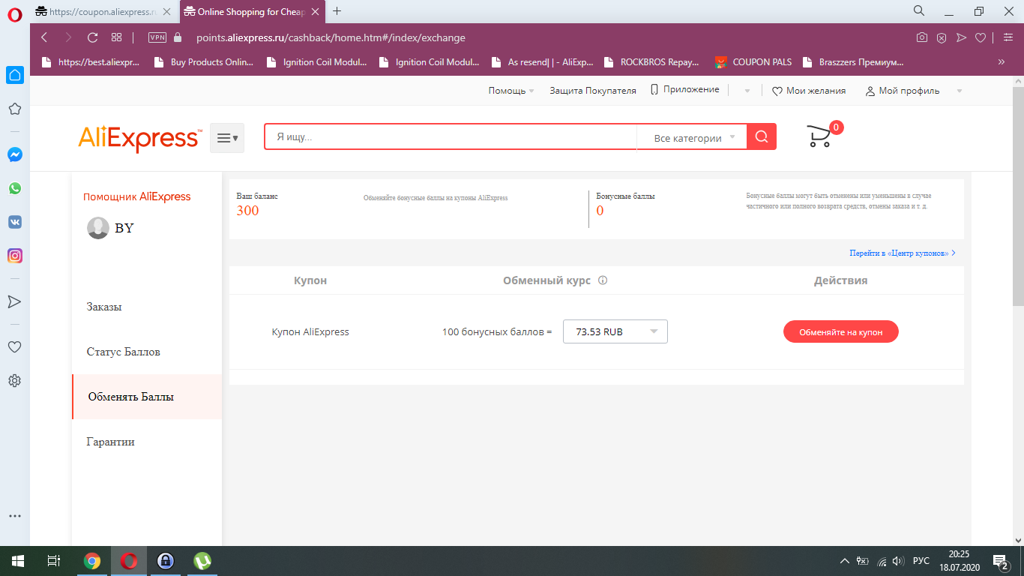Viewport: 1024px width, 576px height.
Task: Open personal news flow arrow in sidebar
Action: coord(14,301)
